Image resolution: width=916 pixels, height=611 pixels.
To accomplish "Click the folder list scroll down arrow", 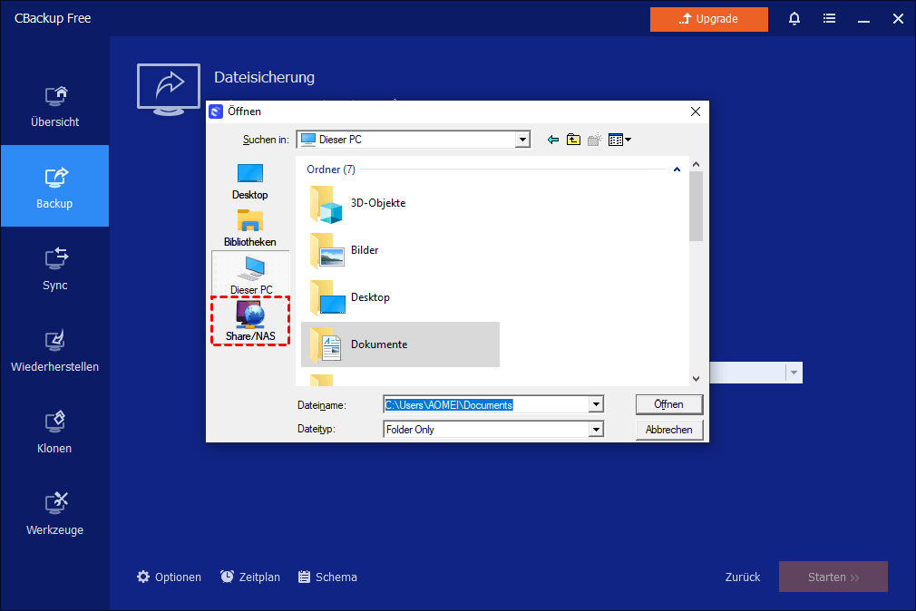I will (696, 379).
